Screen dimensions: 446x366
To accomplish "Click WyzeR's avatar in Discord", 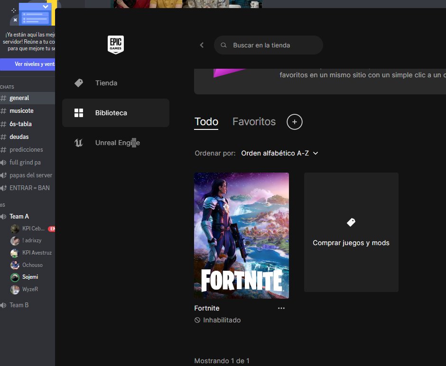I will 15,290.
